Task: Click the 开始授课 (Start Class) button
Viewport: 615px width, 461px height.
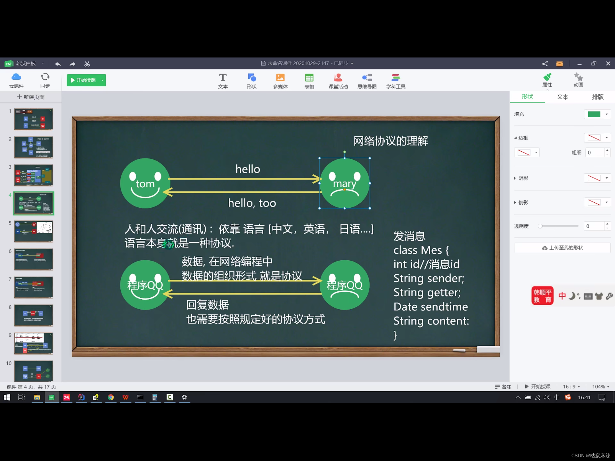Action: pos(85,80)
